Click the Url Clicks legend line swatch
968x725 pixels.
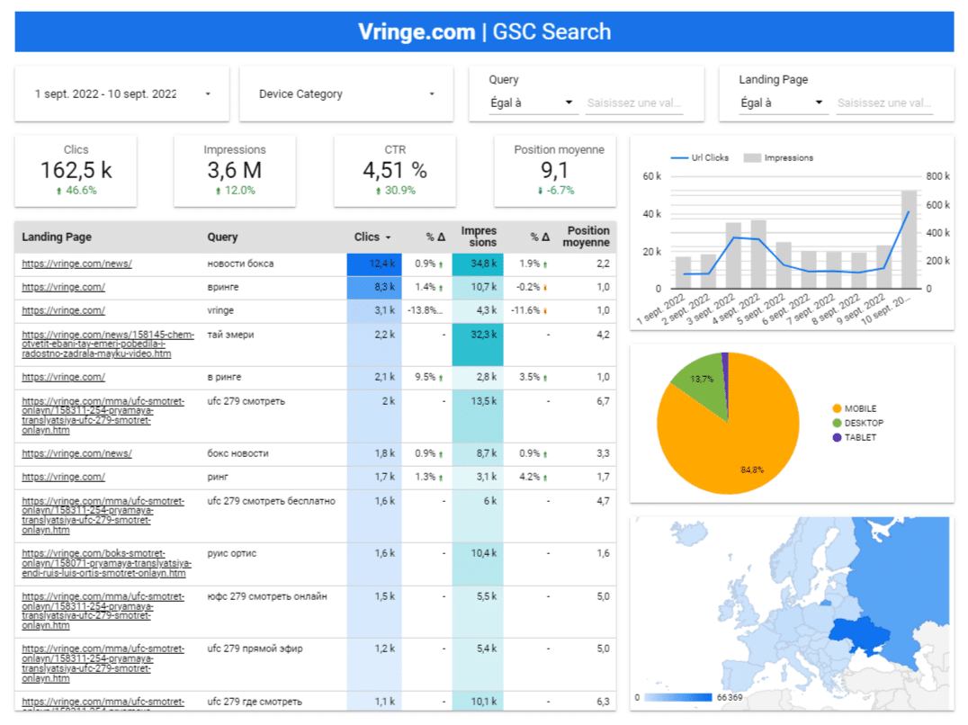coord(679,158)
